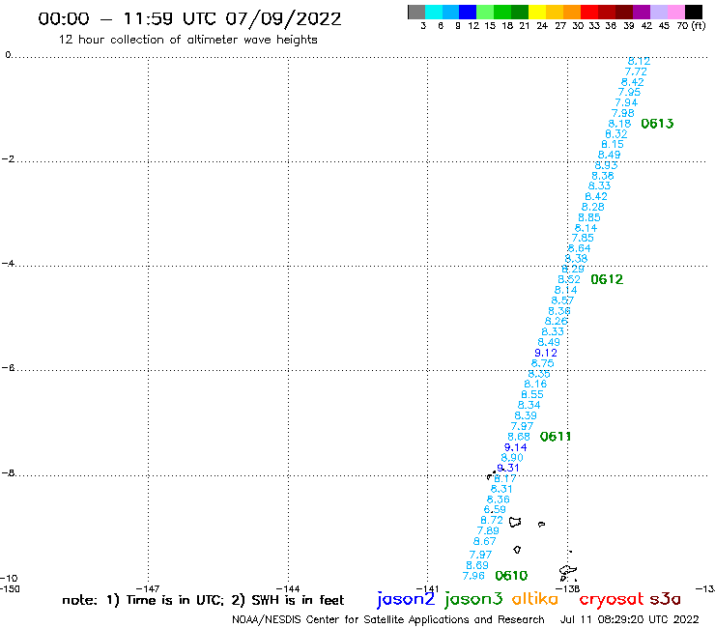Viewport: 715px width, 628px height.
Task: Click the -144 longitude axis label
Action: (x=288, y=588)
